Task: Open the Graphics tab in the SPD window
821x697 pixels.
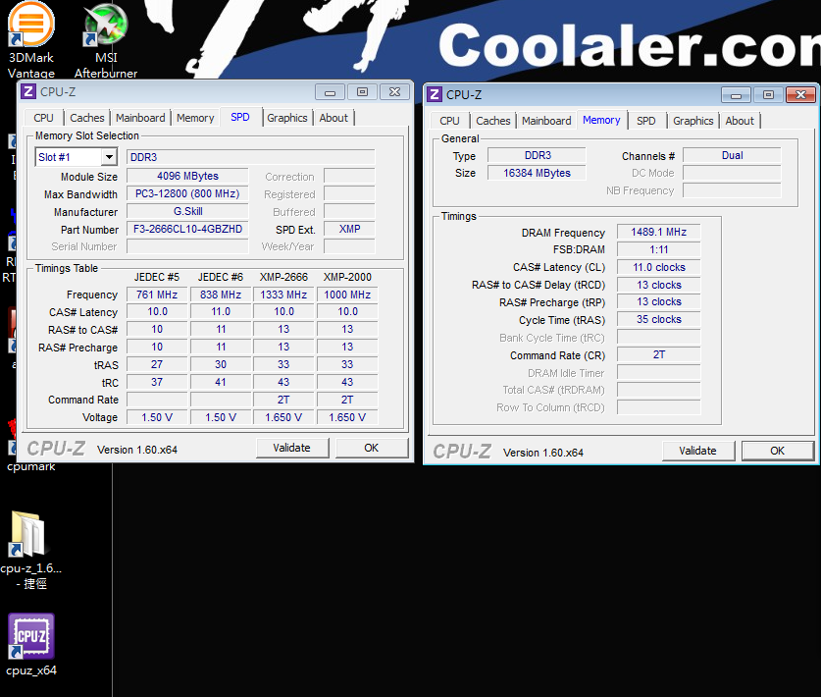Action: [x=287, y=118]
